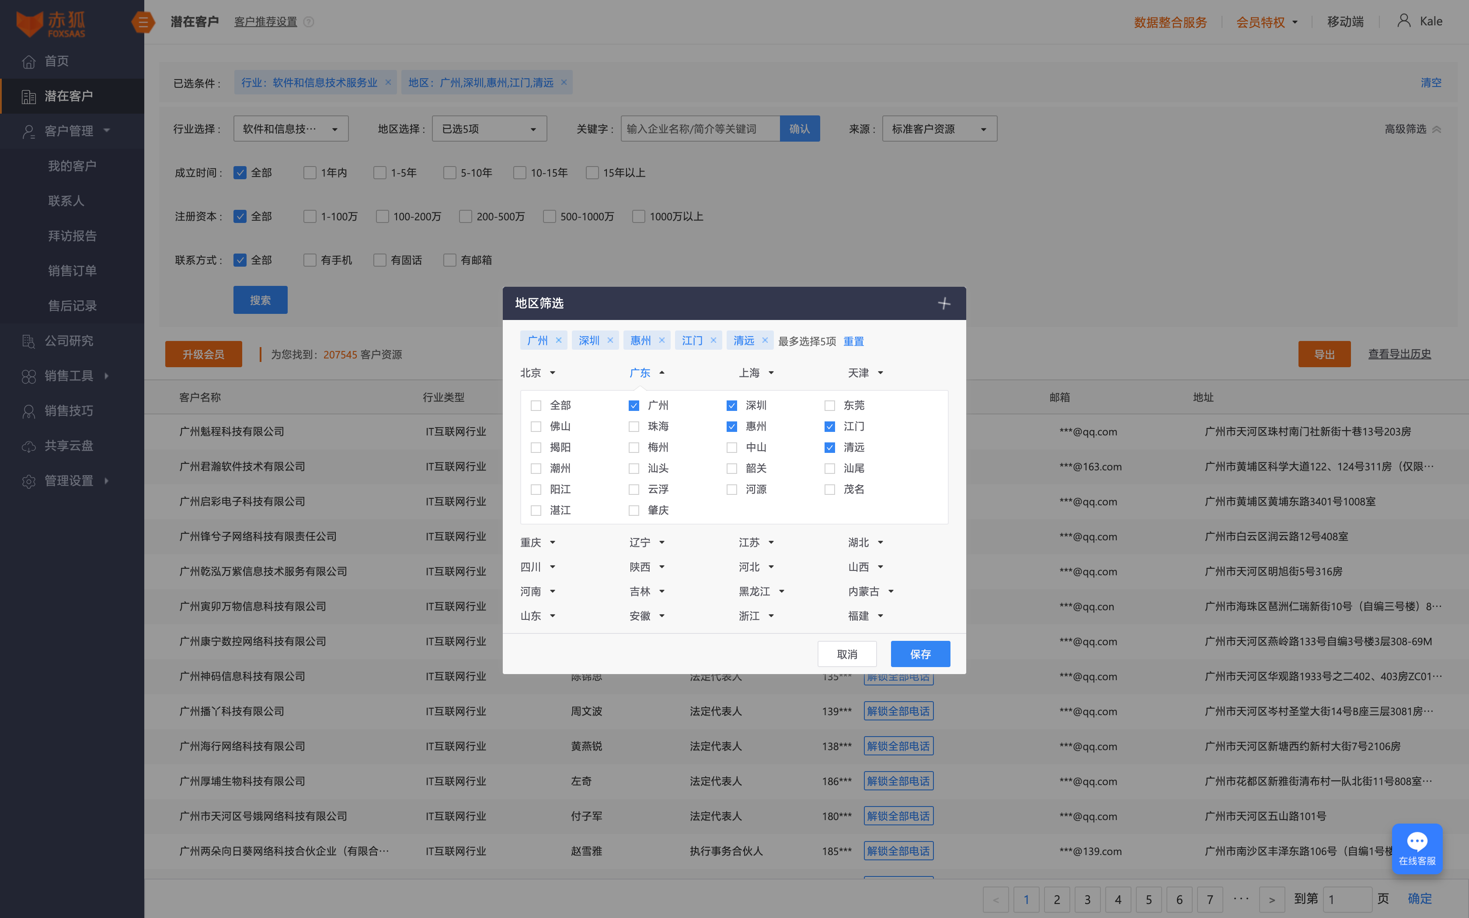The image size is (1469, 918).
Task: Remove the 行业 selected condition tag
Action: [388, 83]
